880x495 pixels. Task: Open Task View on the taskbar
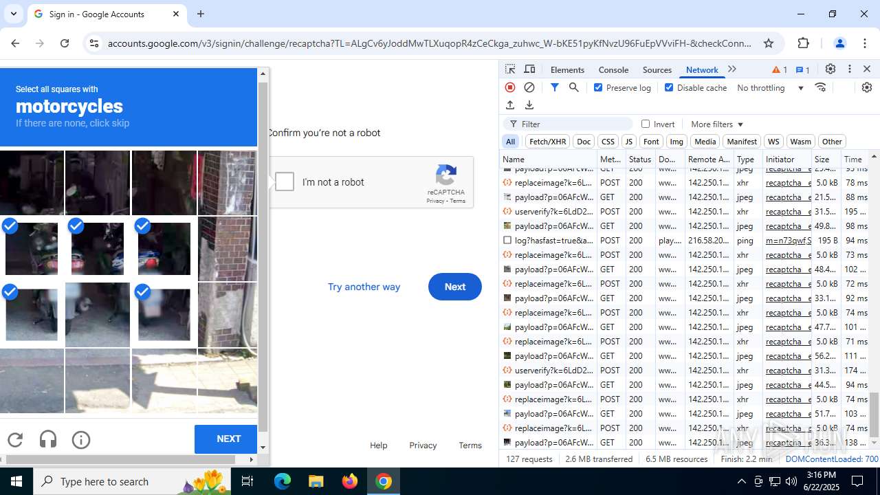click(247, 481)
